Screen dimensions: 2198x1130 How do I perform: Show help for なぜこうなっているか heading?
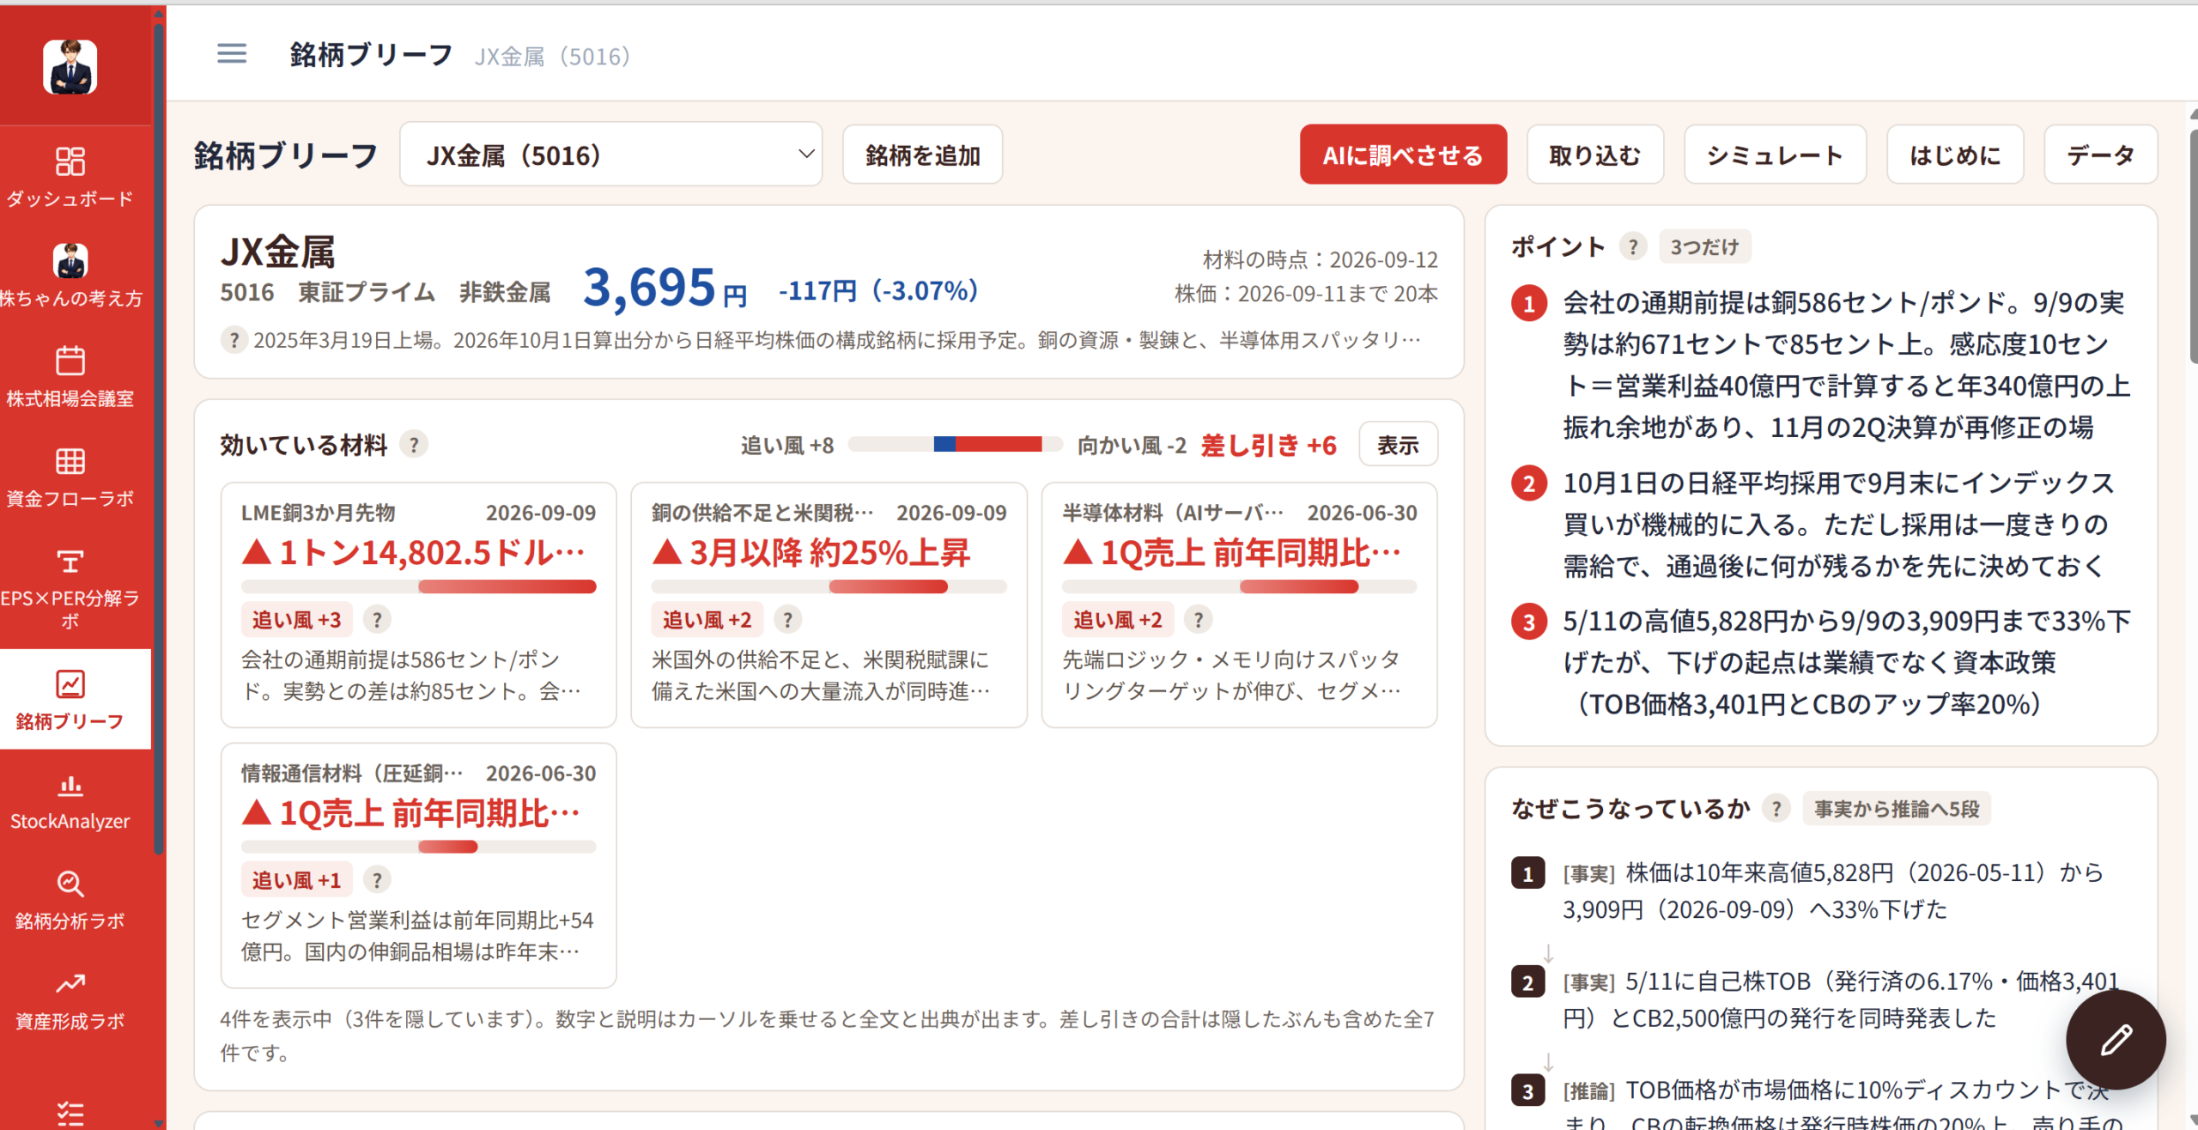tap(1776, 808)
